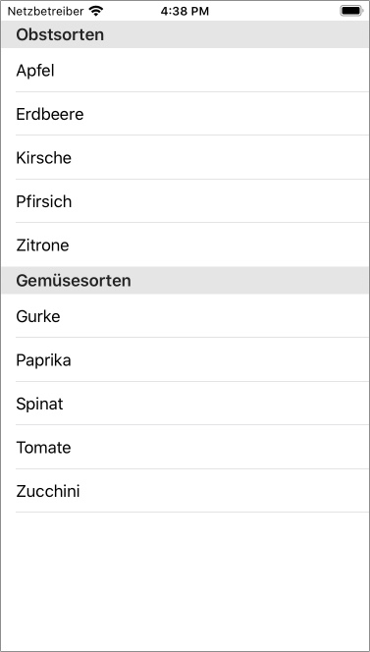This screenshot has height=652, width=370.
Task: Select the Apfel row
Action: [x=185, y=70]
